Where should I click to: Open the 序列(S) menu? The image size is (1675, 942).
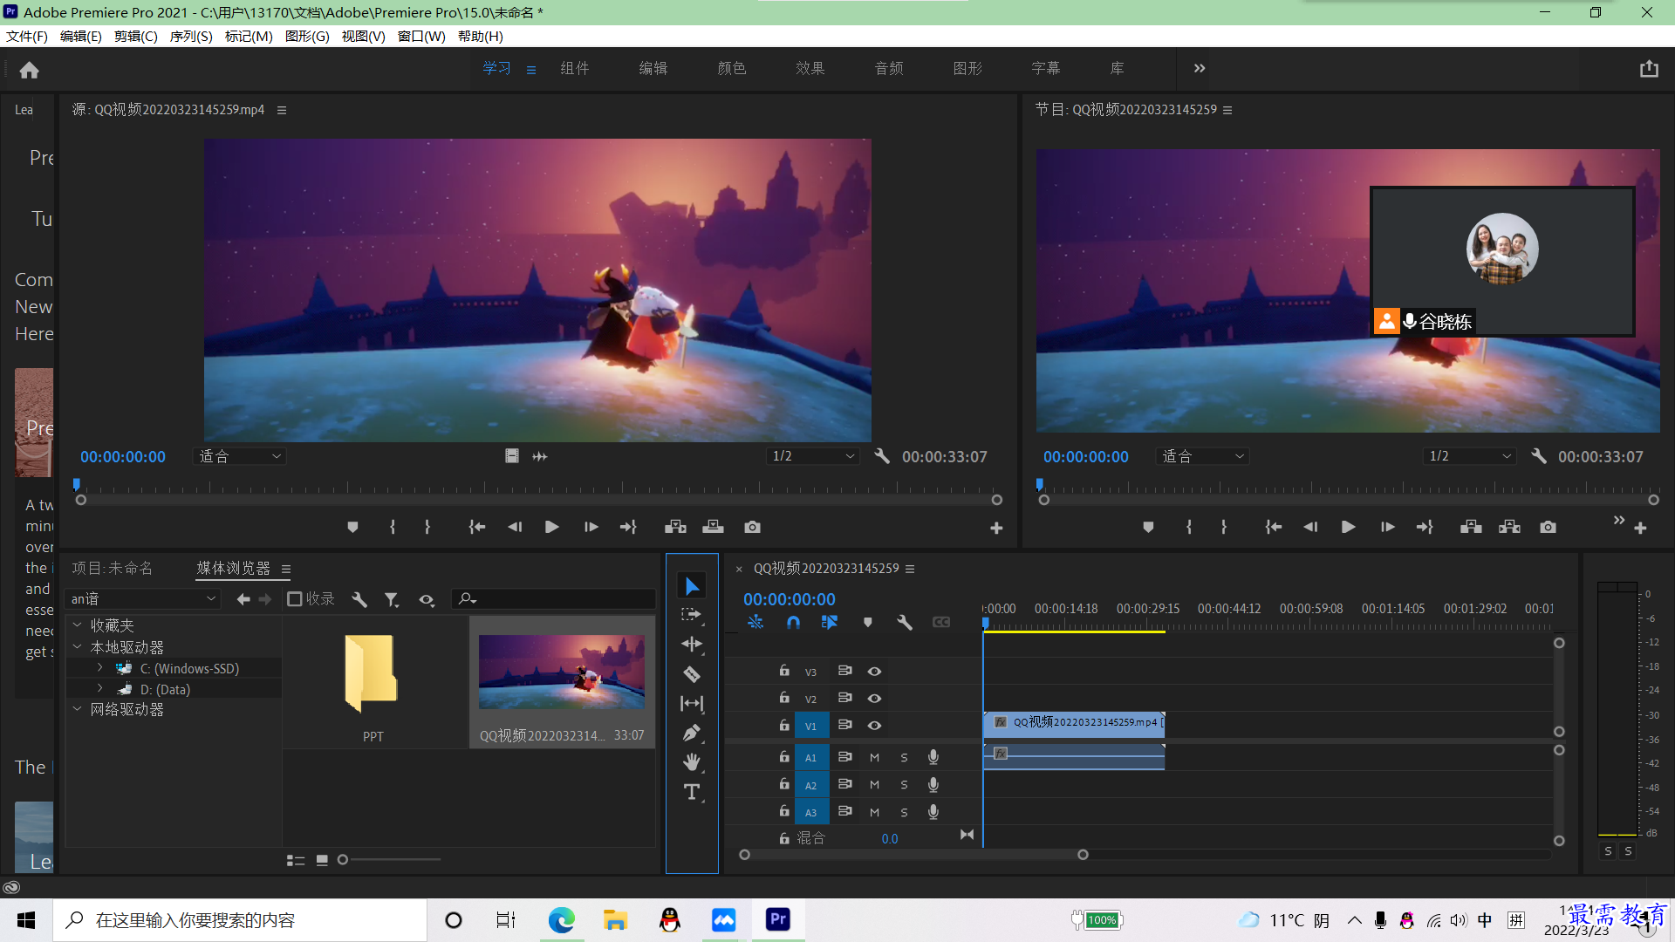click(x=191, y=36)
